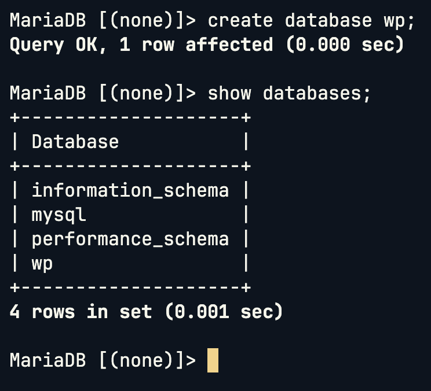Click the 'show databases;' command text
The image size is (431, 391).
(x=289, y=94)
